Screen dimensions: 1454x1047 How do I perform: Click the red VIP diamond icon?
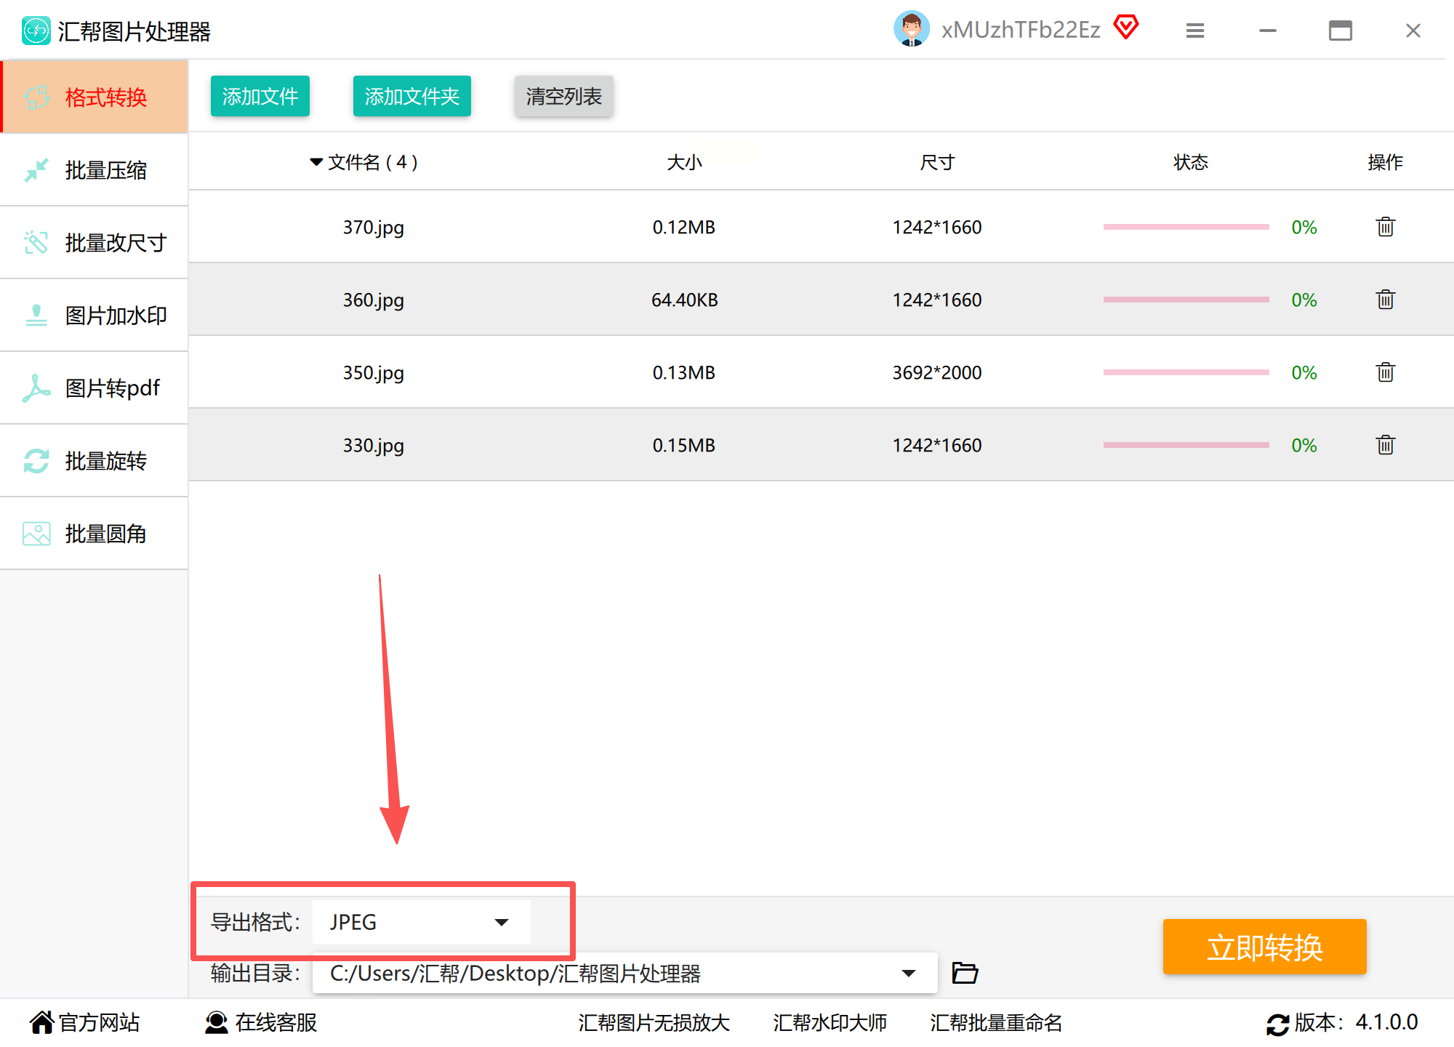pyautogui.click(x=1125, y=28)
